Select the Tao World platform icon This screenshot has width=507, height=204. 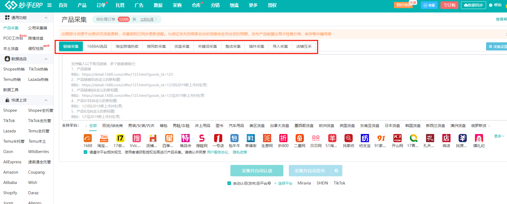click(x=104, y=138)
